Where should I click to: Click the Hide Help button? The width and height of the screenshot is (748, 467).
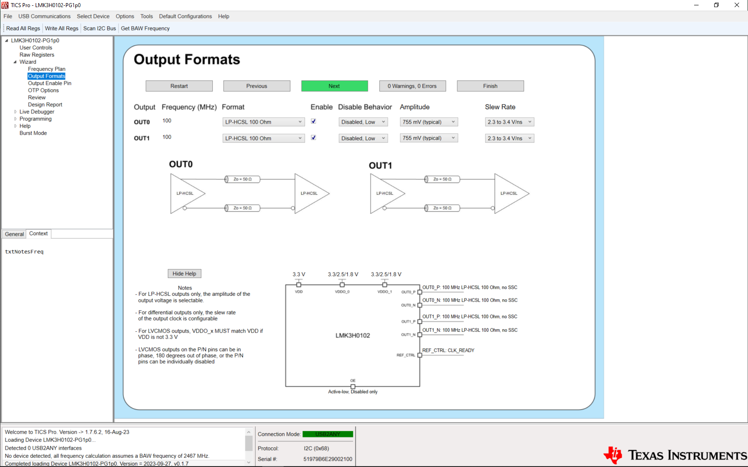click(184, 274)
